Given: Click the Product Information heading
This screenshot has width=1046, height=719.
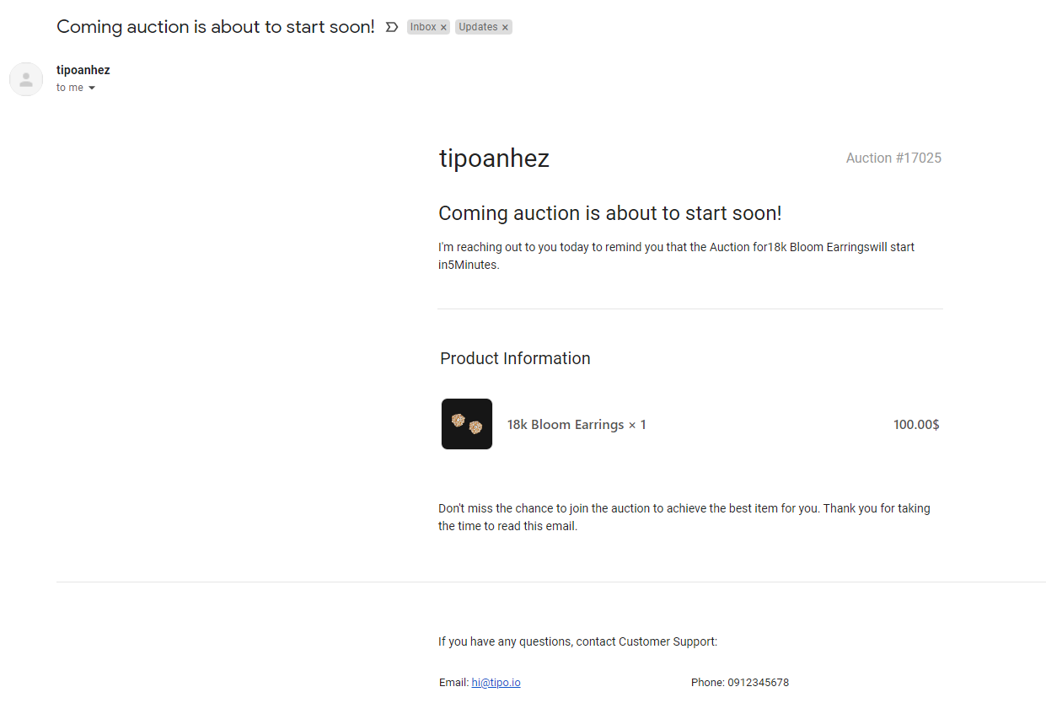Looking at the screenshot, I should 515,358.
